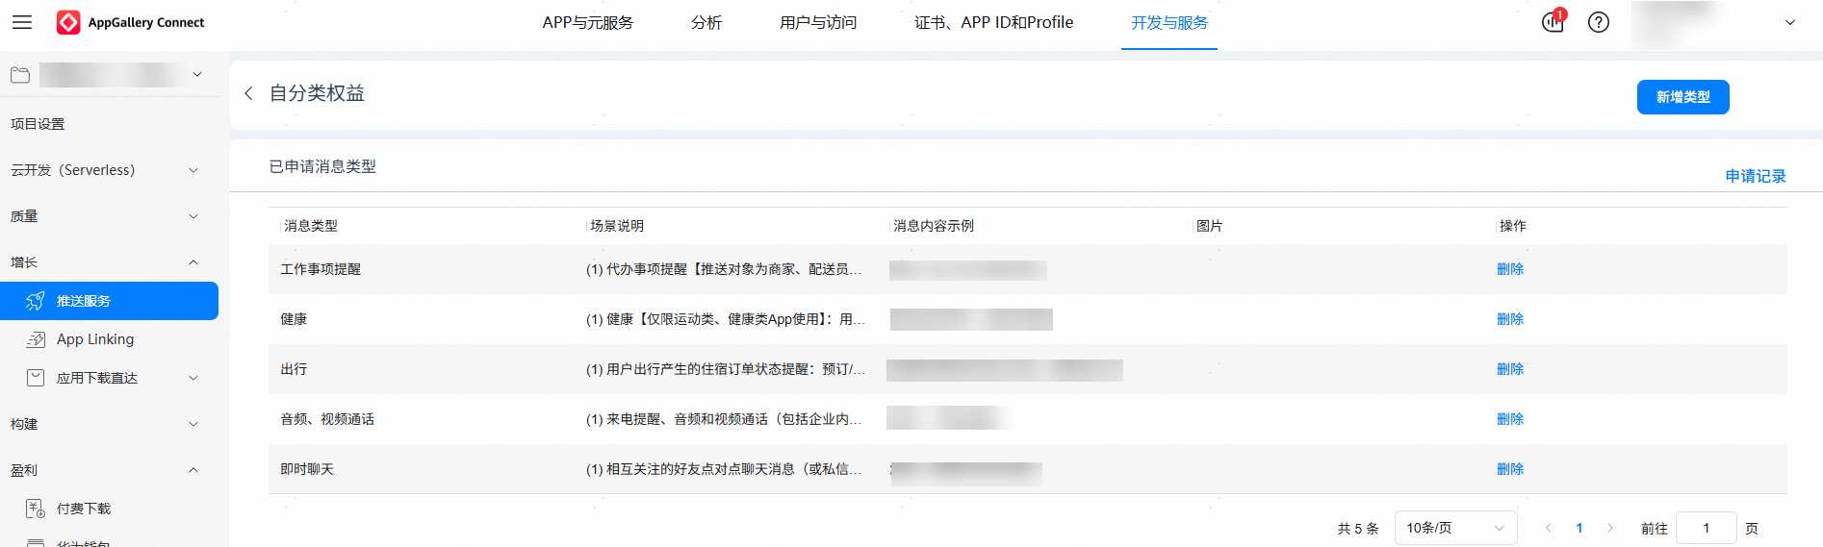Click the 出行 type cell
Screen dimensions: 1823x547
294,369
